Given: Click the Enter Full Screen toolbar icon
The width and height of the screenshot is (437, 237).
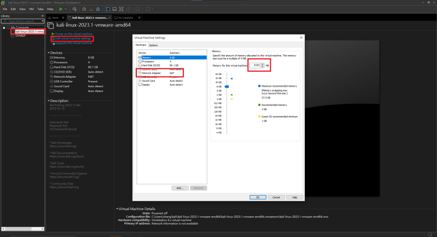Looking at the screenshot, I should coord(121,9).
